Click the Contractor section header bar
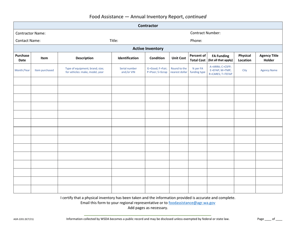Screen dimensions: 296x228 (148, 26)
